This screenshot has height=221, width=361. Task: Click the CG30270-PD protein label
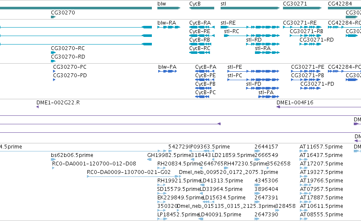[x=70, y=76]
